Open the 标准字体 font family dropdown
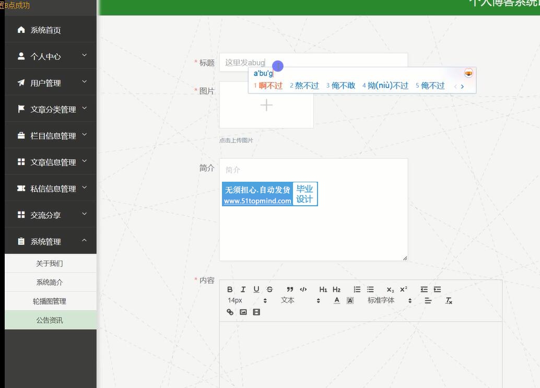 tap(389, 301)
